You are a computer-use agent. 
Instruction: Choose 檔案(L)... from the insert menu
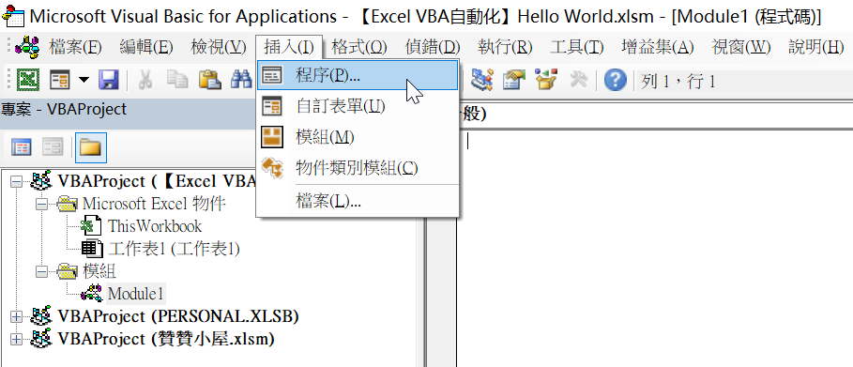tap(357, 202)
